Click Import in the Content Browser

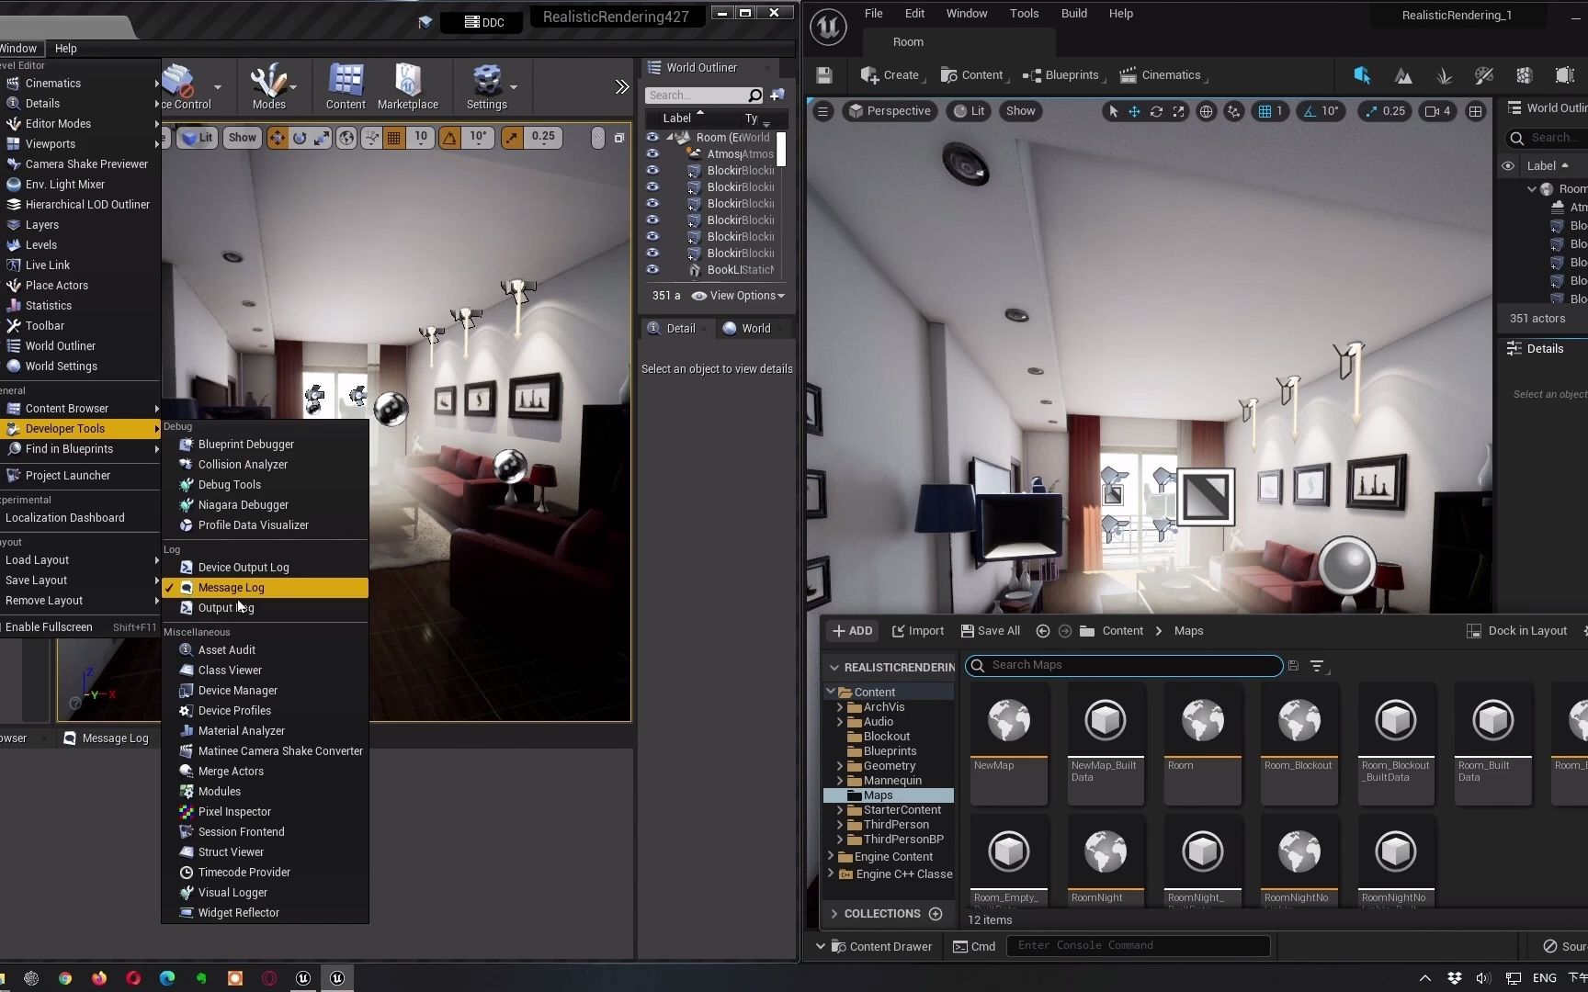coord(918,631)
